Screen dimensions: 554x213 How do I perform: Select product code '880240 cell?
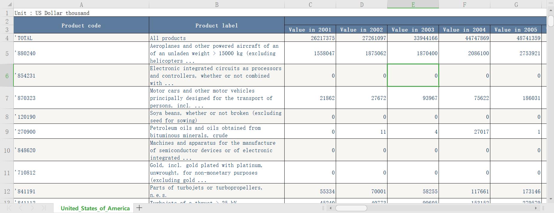pos(81,53)
